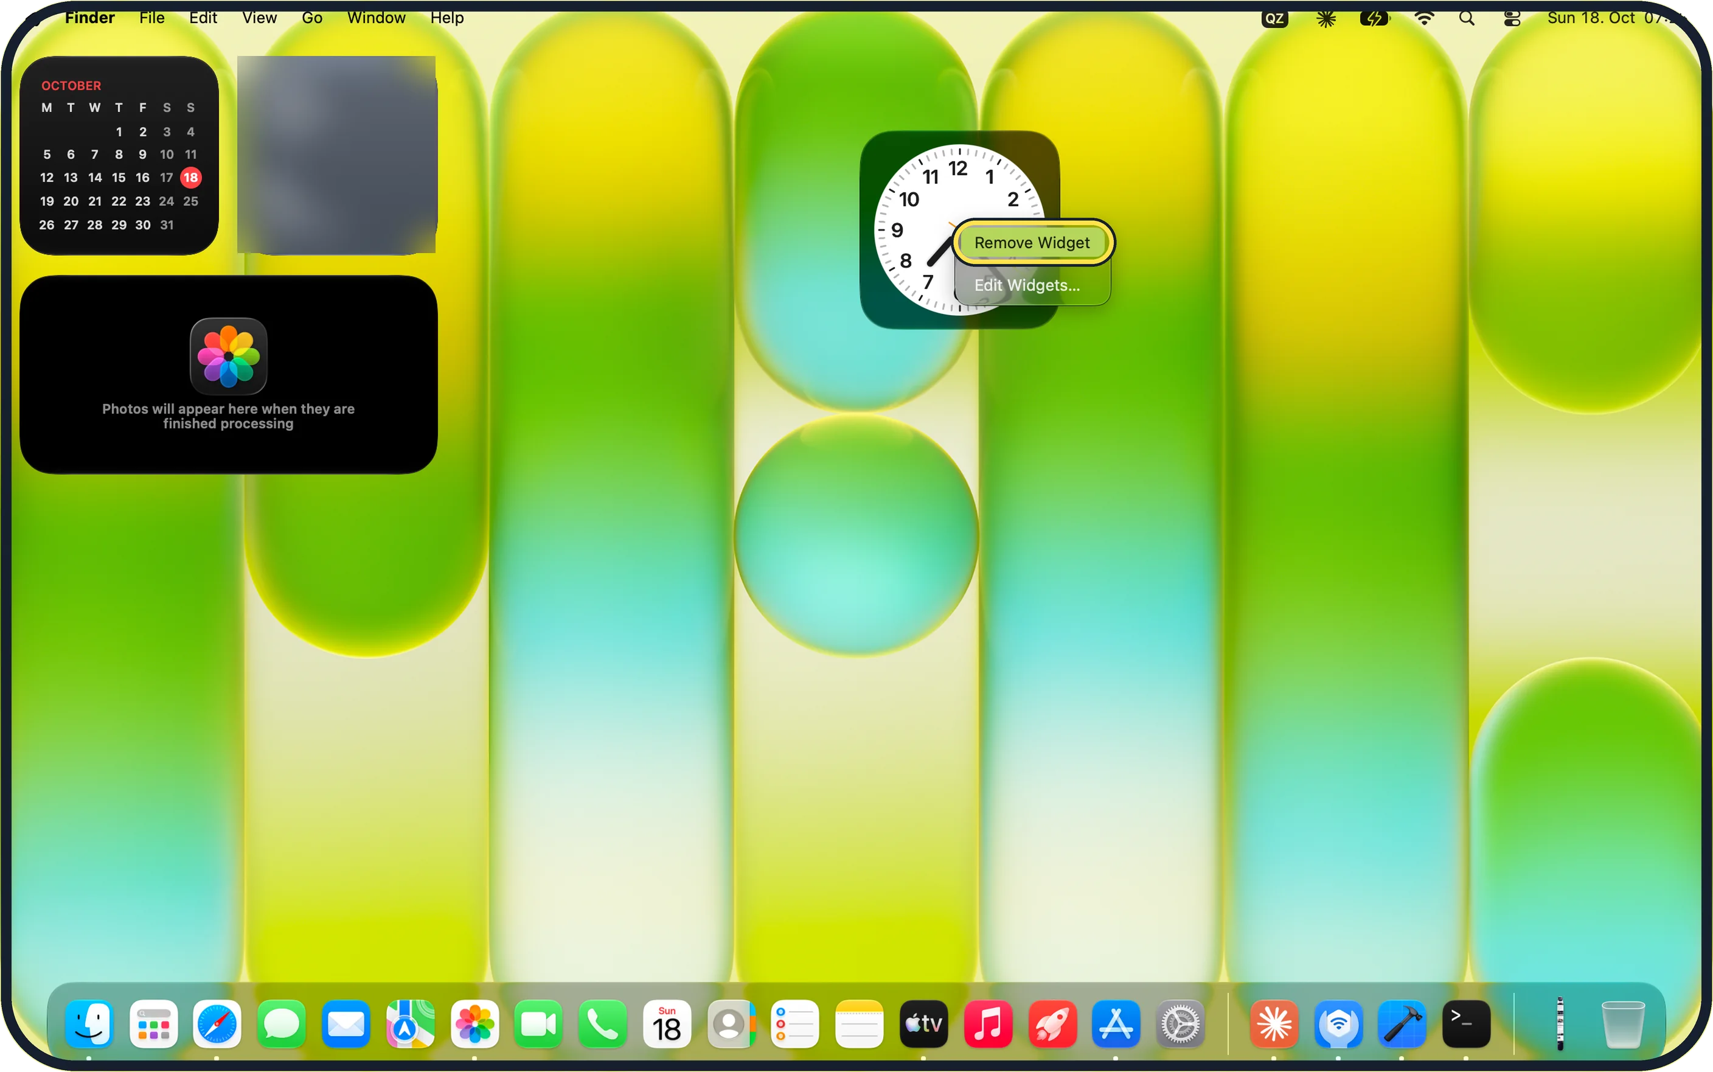
Task: Click the QZ menu bar icon
Action: 1274,18
